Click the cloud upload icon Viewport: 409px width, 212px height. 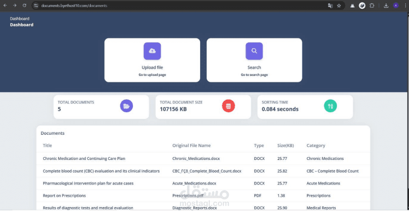[153, 51]
